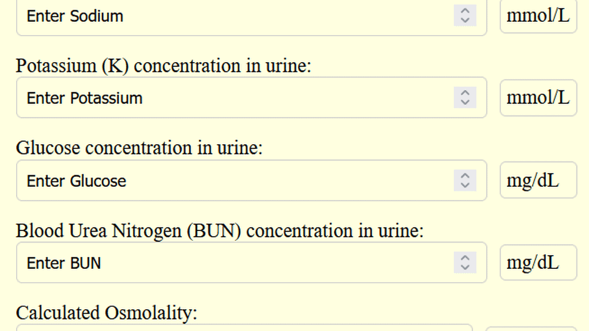
Task: Decrement the Glucose value via stepper
Action: tap(464, 184)
